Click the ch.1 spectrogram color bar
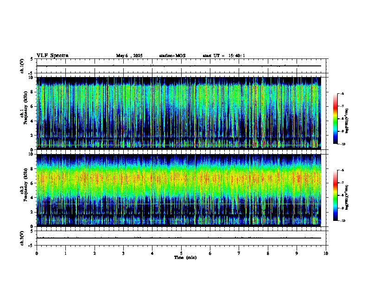 click(335, 119)
